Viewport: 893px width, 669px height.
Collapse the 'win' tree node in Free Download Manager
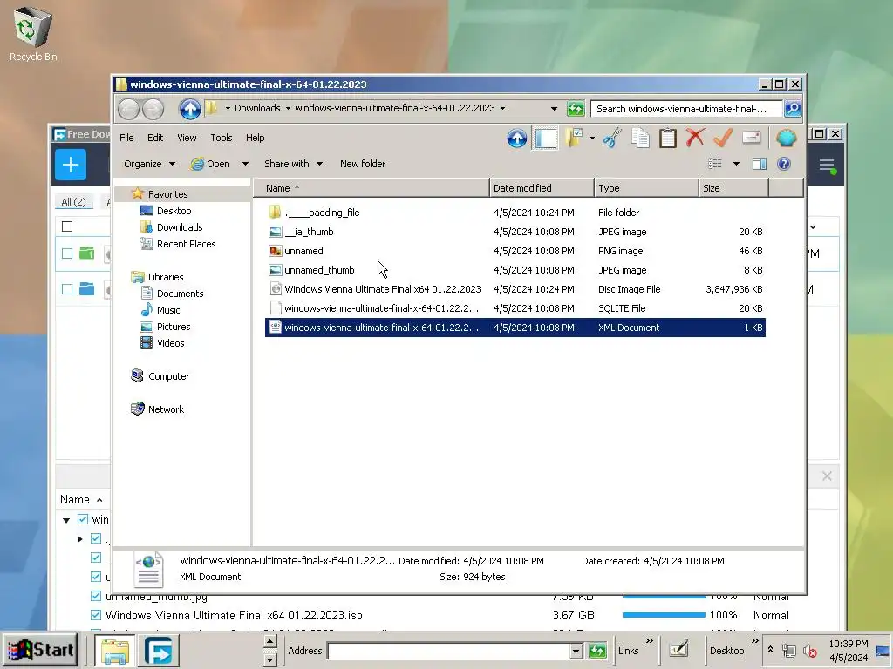tap(66, 520)
